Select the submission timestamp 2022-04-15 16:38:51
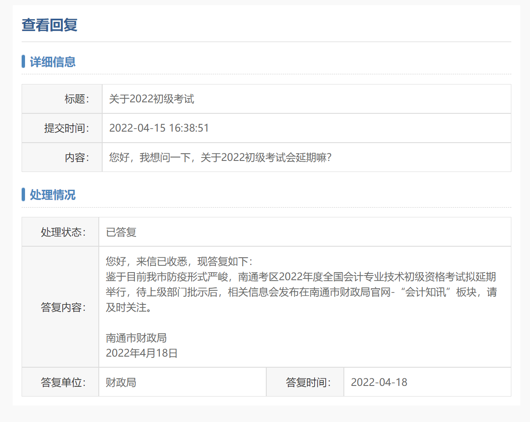 click(159, 128)
